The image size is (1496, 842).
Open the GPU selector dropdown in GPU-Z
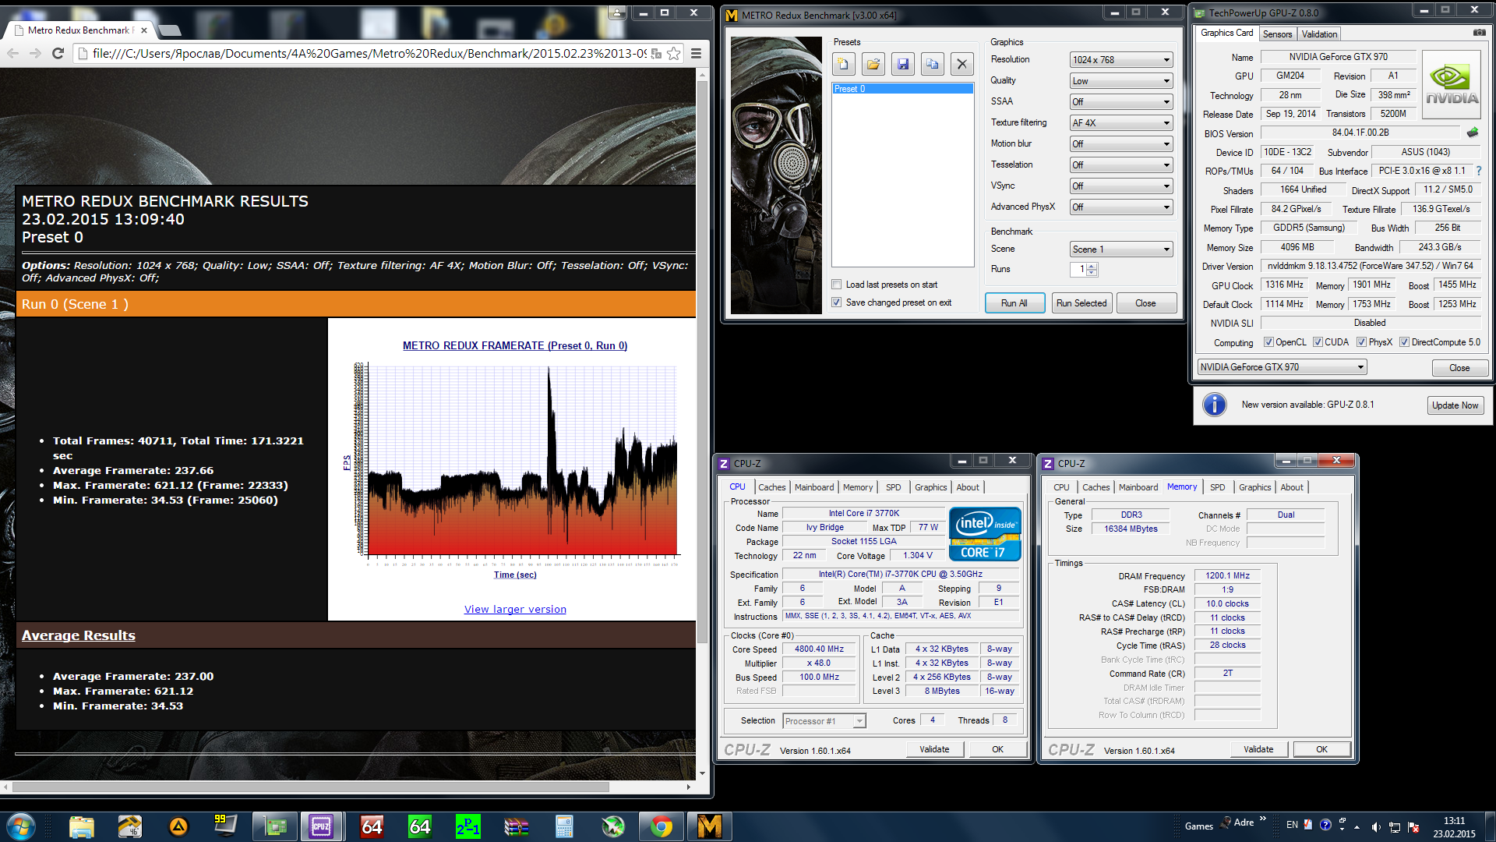[x=1281, y=367]
